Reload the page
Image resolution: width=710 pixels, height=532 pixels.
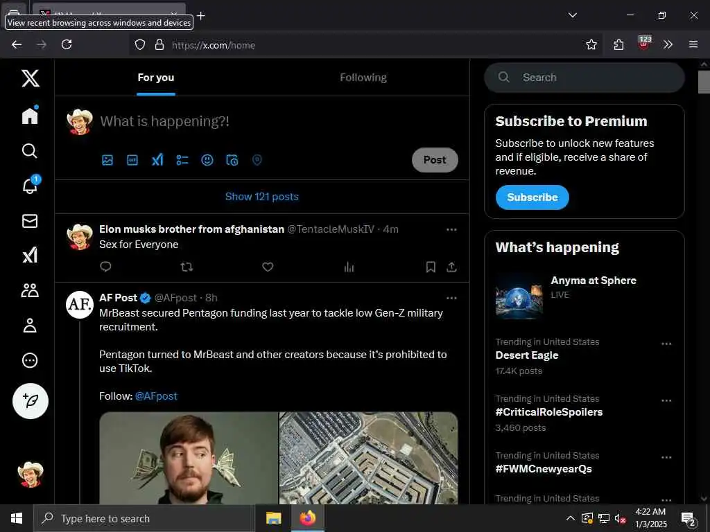pyautogui.click(x=67, y=44)
